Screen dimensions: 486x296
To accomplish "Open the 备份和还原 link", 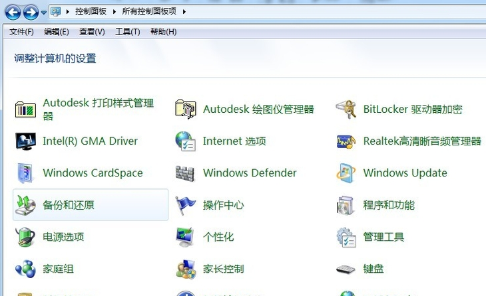I will [69, 205].
